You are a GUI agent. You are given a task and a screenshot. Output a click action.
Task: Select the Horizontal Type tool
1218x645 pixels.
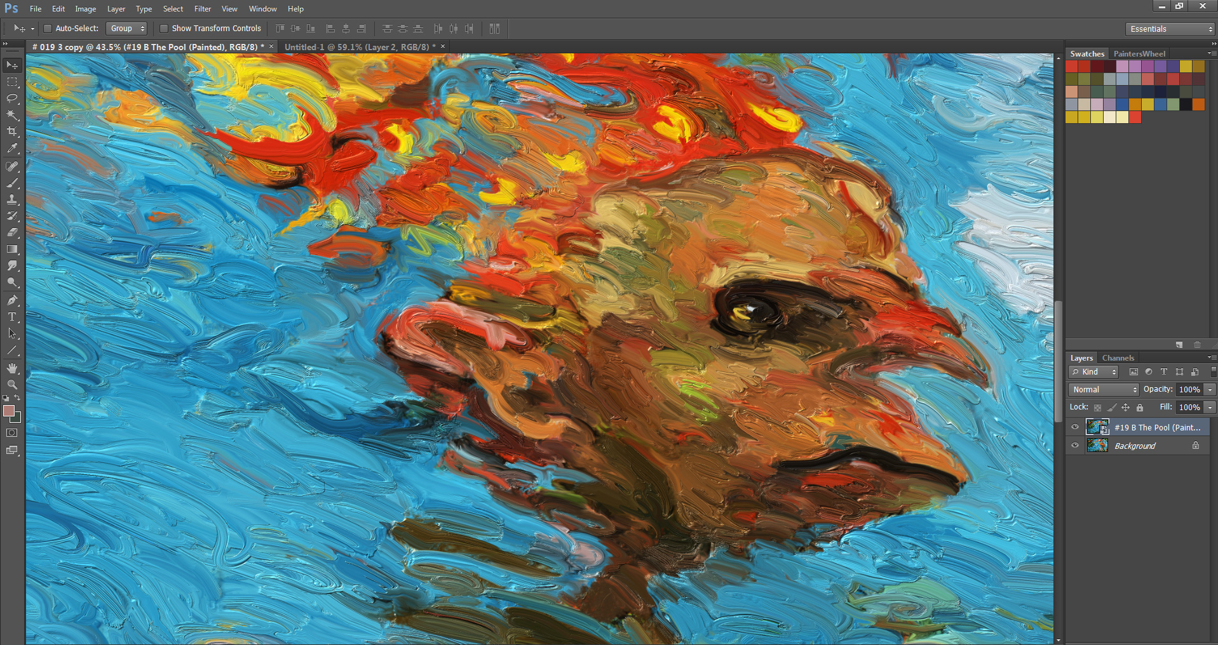tap(12, 316)
